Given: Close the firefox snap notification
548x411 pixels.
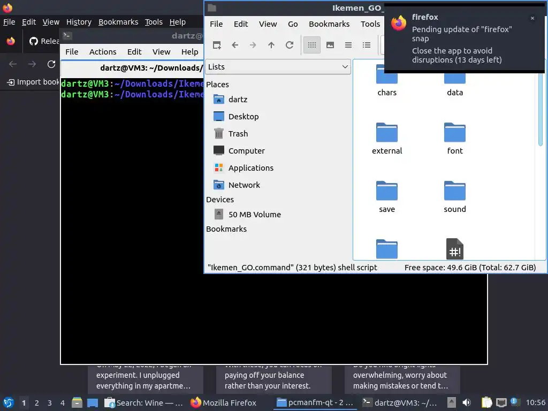Looking at the screenshot, I should pyautogui.click(x=532, y=18).
